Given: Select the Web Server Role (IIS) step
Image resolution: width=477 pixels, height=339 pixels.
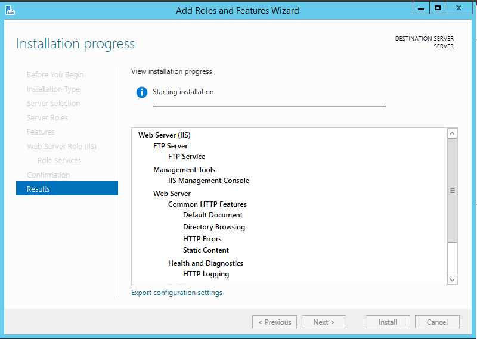Looking at the screenshot, I should 61,146.
